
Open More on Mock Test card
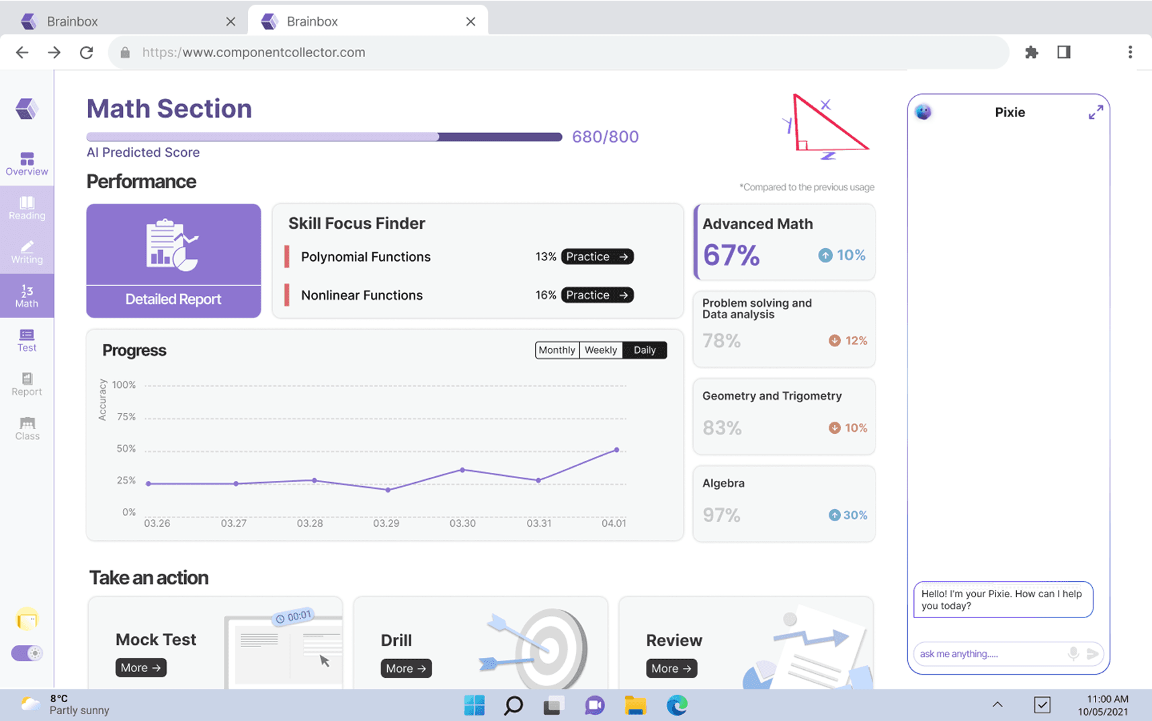coord(141,667)
